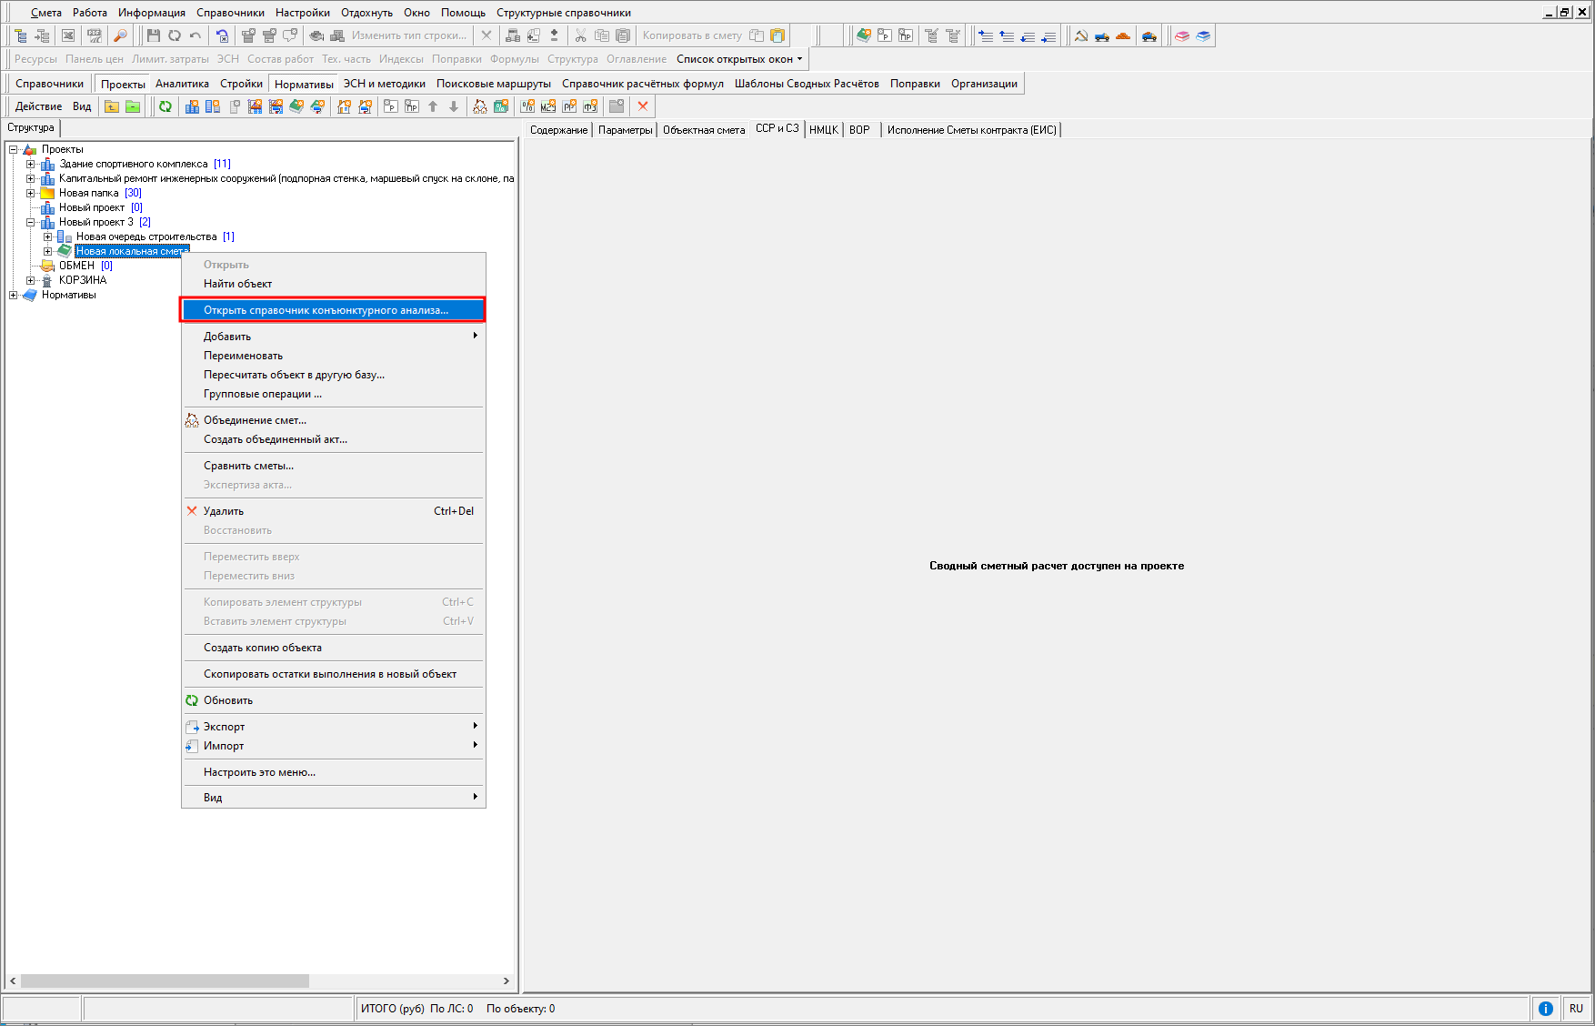
Task: Click the Аналитика toolbar button
Action: (x=182, y=84)
